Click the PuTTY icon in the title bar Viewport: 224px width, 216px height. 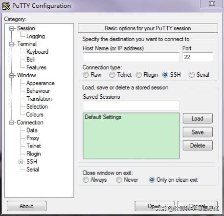(x=6, y=5)
